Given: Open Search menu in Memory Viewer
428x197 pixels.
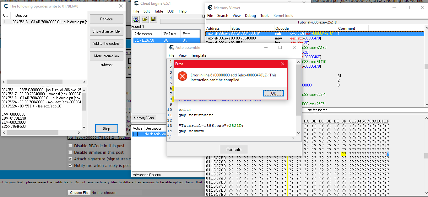Looking at the screenshot, I should tap(223, 16).
